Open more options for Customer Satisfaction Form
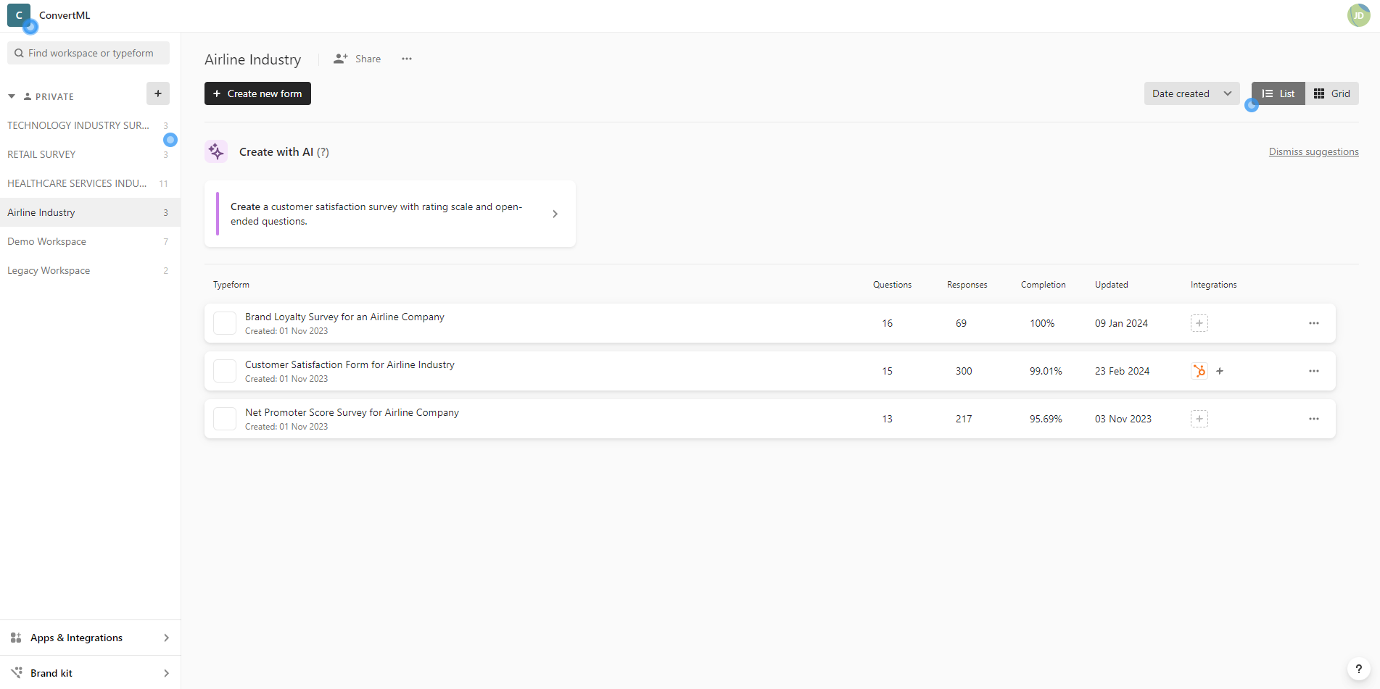The height and width of the screenshot is (689, 1380). coord(1313,371)
